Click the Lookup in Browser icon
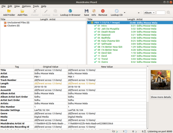 coord(70,11)
